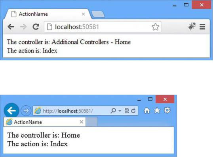Open the Favorites star in IE
The height and width of the screenshot is (157, 213).
[x=157, y=110]
